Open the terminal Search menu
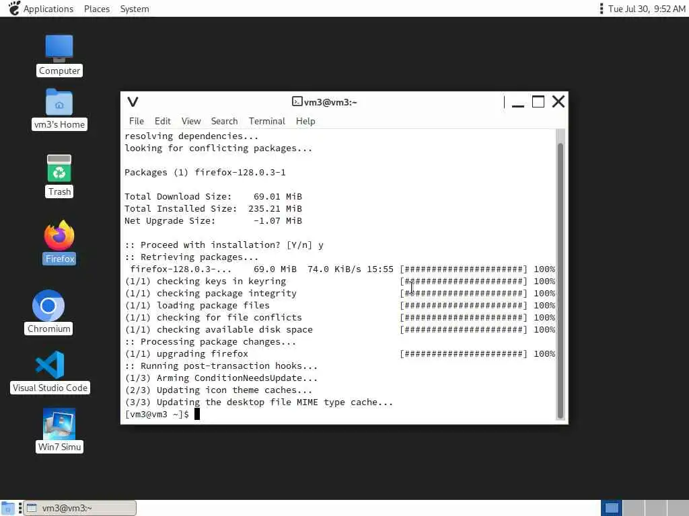The width and height of the screenshot is (689, 516). coord(224,121)
